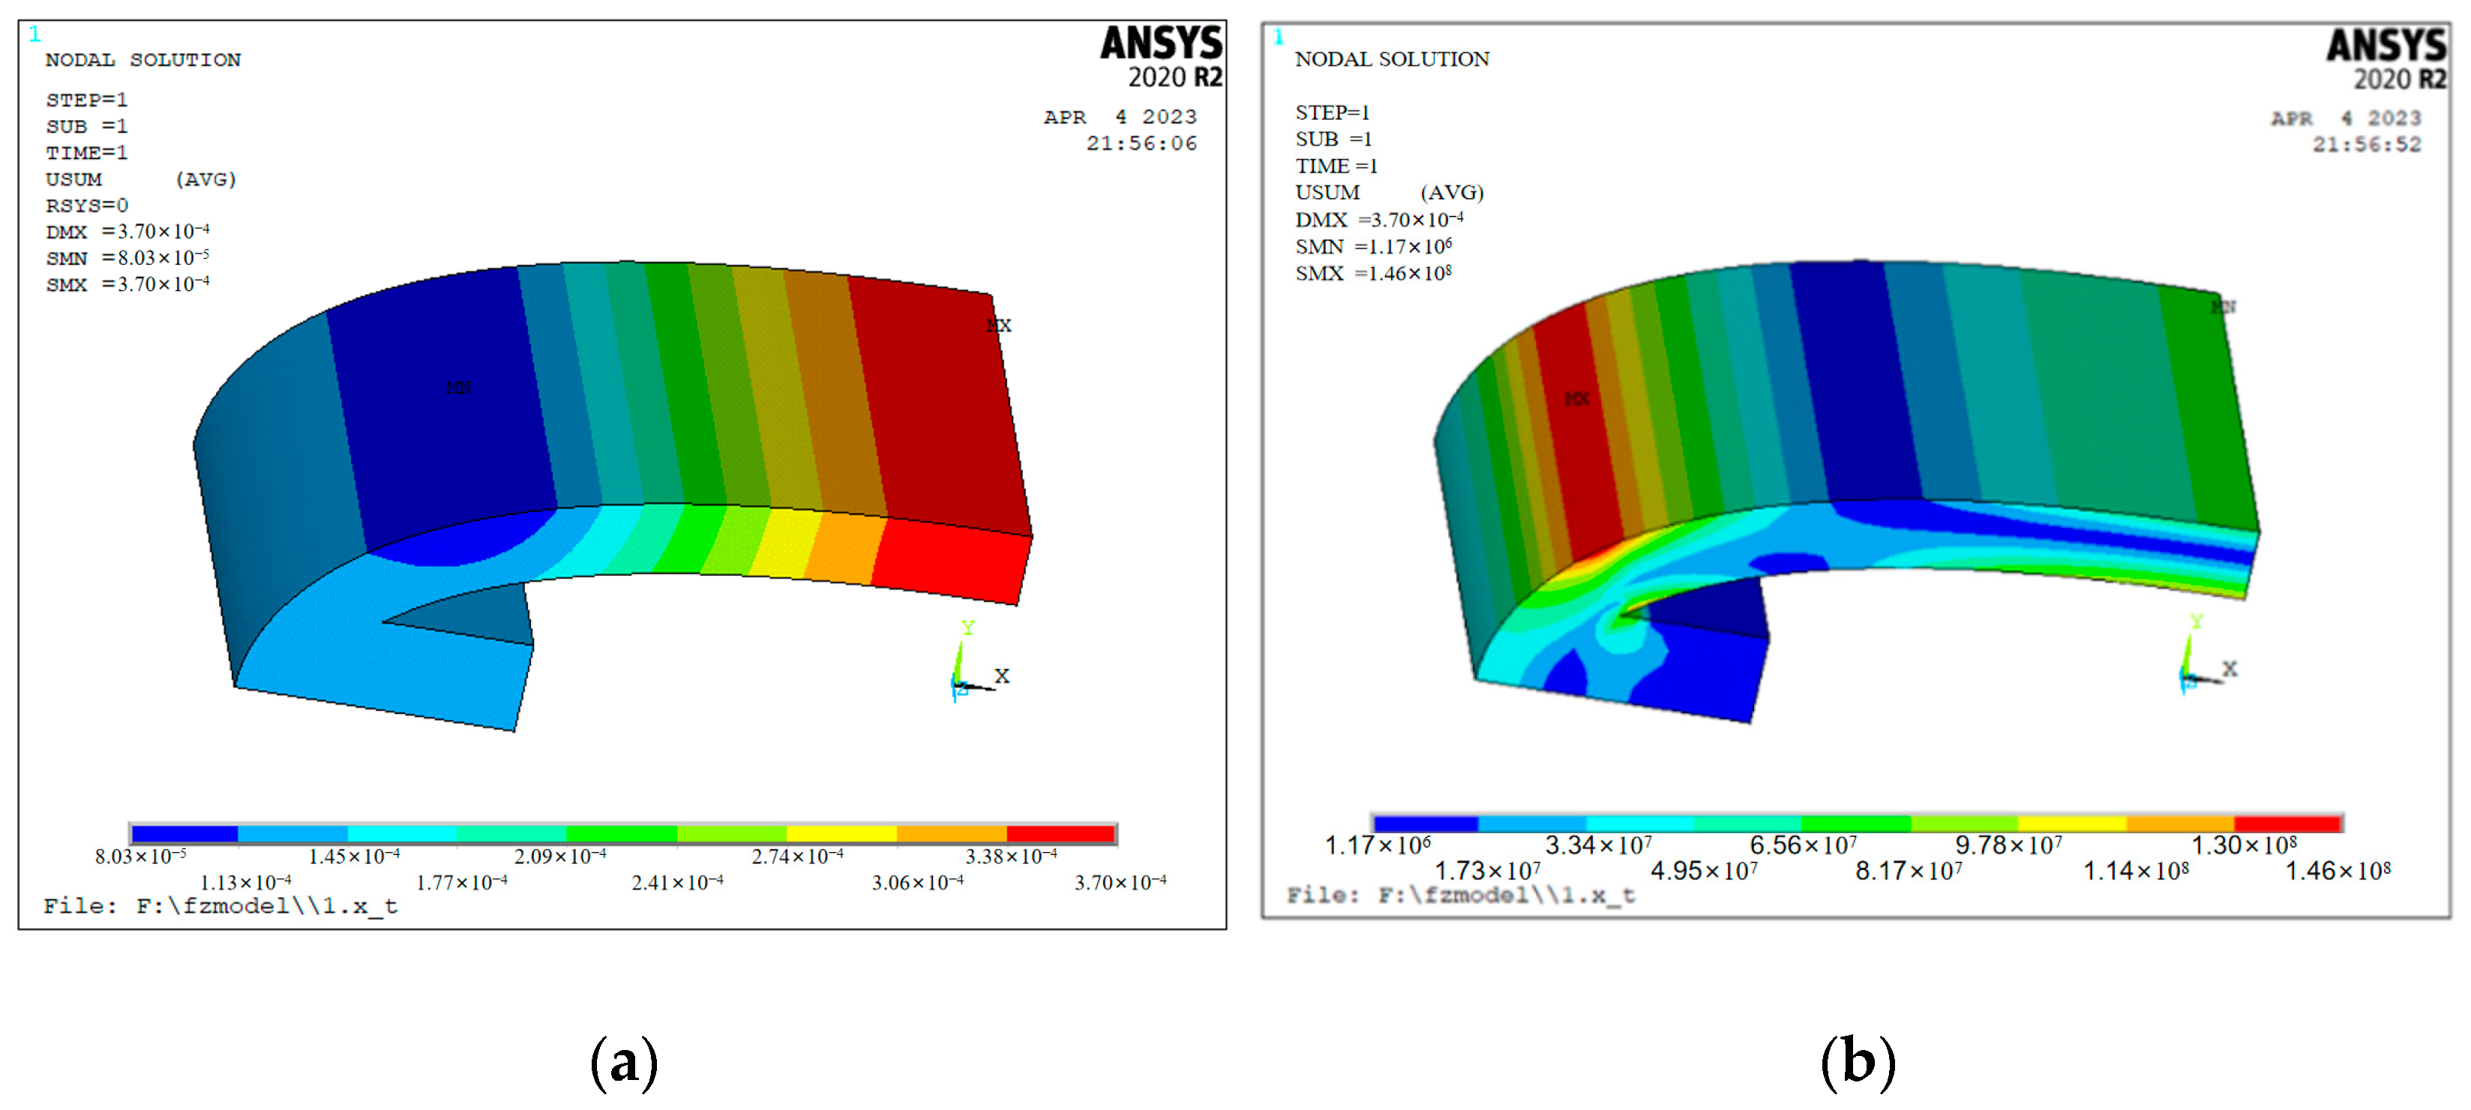Click the 21:56:52 timestamp in right plot
The width and height of the screenshot is (2471, 1110).
2367,145
